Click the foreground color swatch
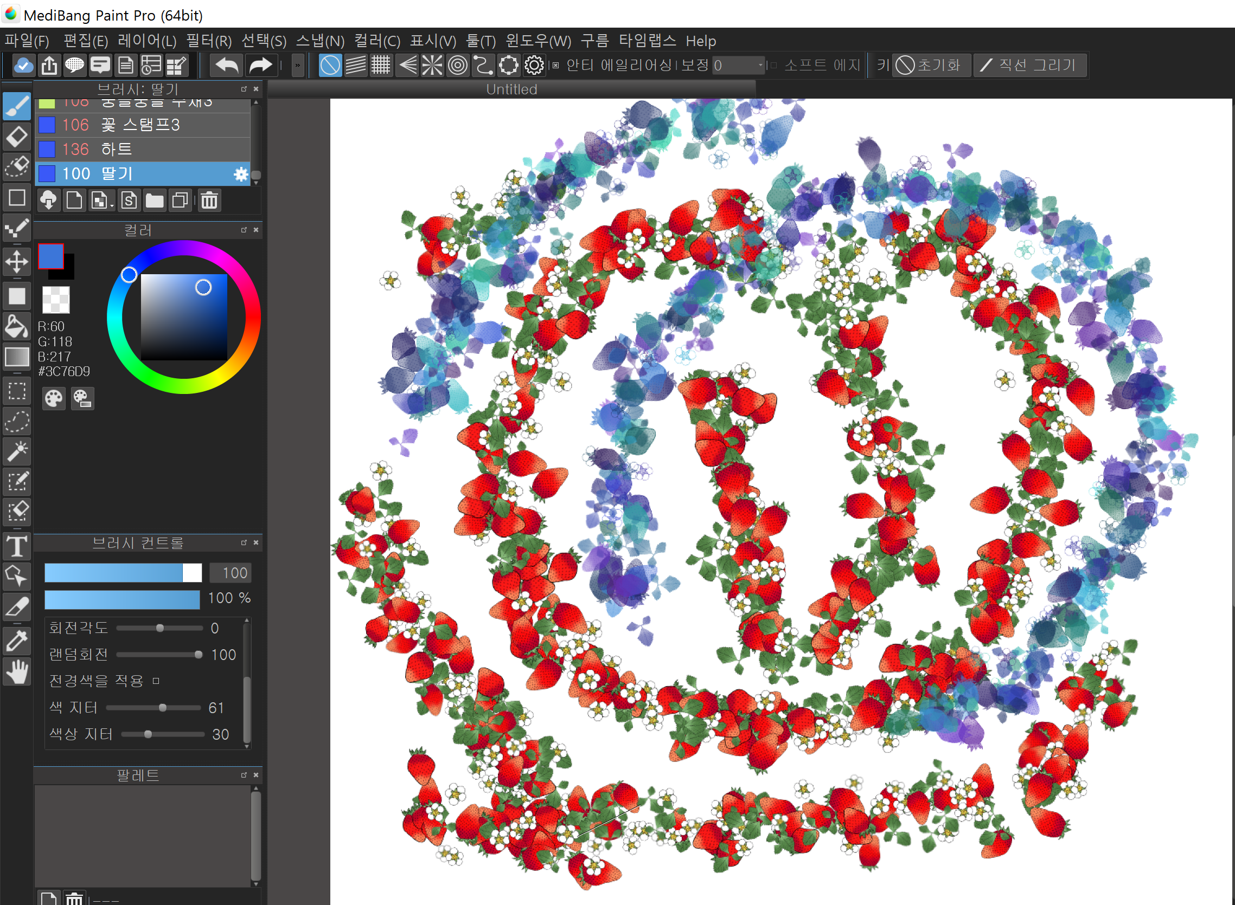The height and width of the screenshot is (905, 1235). tap(51, 256)
